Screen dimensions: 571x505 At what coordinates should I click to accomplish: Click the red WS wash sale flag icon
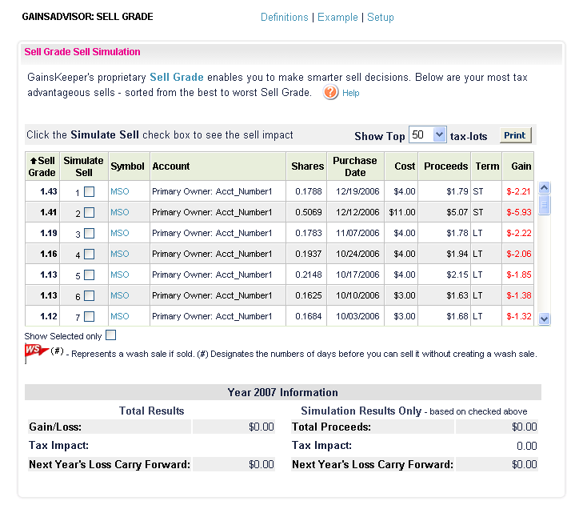pos(36,352)
